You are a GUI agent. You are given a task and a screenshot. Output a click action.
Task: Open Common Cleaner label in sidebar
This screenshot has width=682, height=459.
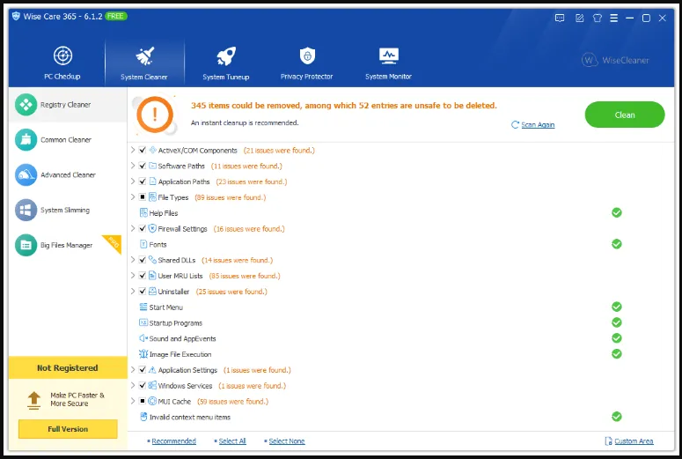66,140
